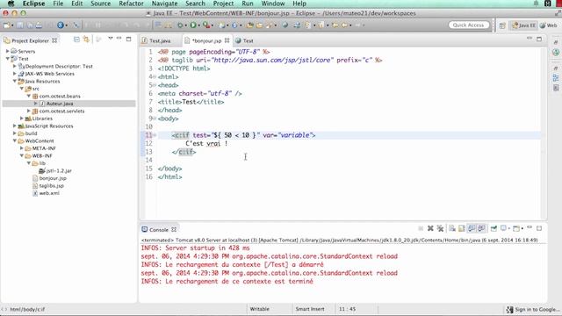
Task: Toggle code folding at line 11 c:if
Action: coord(155,135)
